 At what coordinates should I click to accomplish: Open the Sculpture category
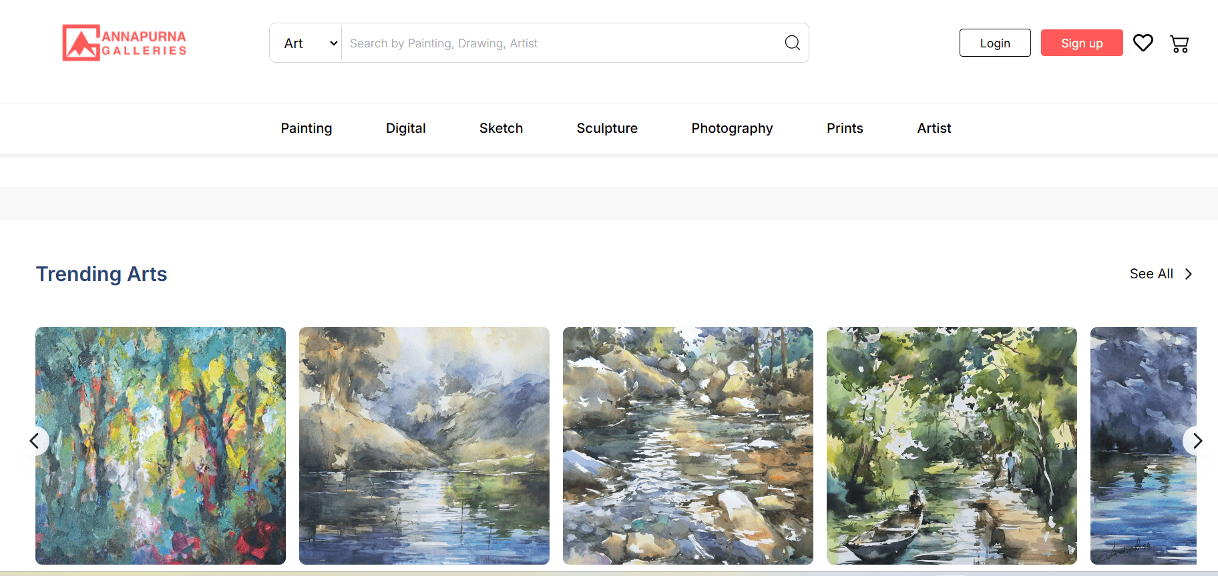[607, 128]
